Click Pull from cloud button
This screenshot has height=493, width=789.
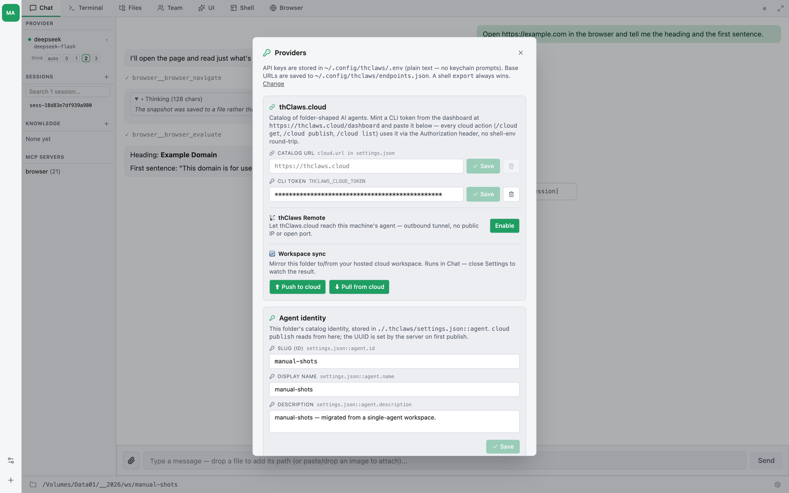click(359, 287)
